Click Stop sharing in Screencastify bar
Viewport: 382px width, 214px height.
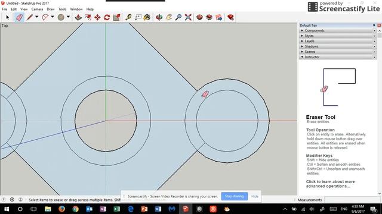point(235,196)
